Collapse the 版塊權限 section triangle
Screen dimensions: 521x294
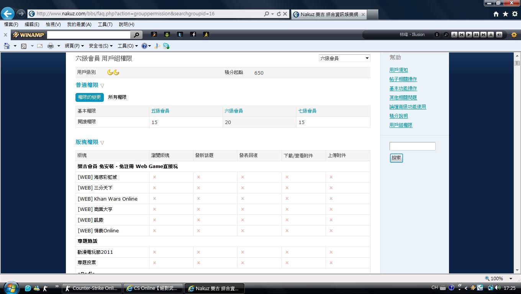102,142
